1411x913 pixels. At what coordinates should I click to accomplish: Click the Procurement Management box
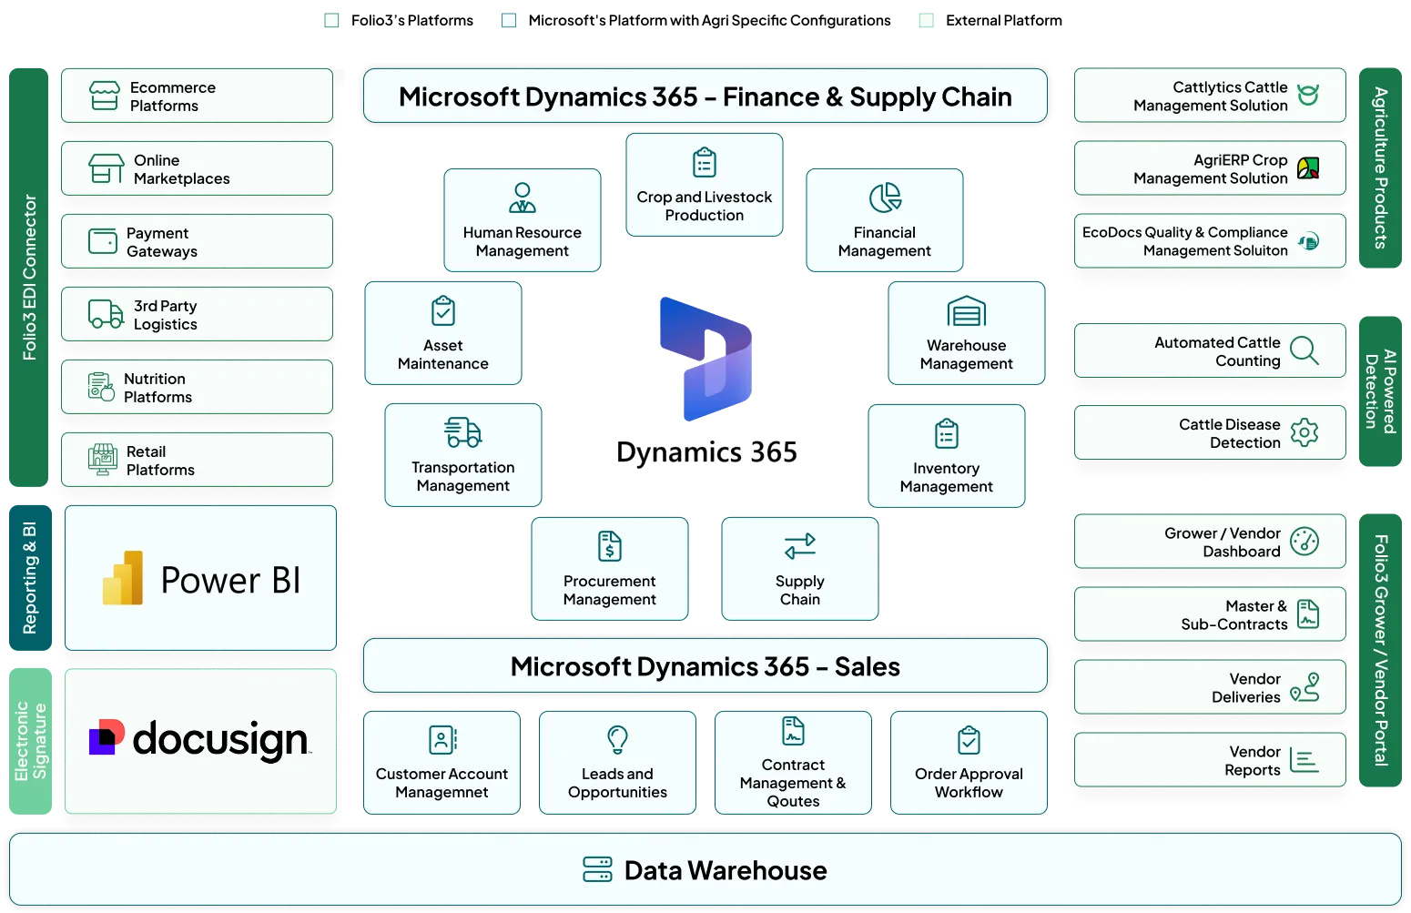[x=609, y=570]
